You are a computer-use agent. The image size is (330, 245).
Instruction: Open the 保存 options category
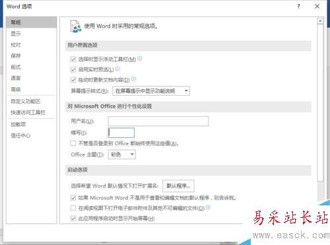(16, 56)
